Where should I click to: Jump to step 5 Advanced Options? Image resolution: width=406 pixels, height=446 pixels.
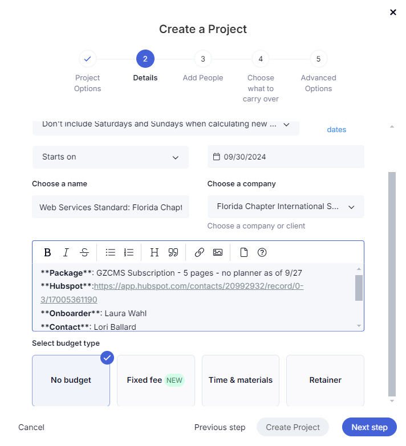[318, 59]
